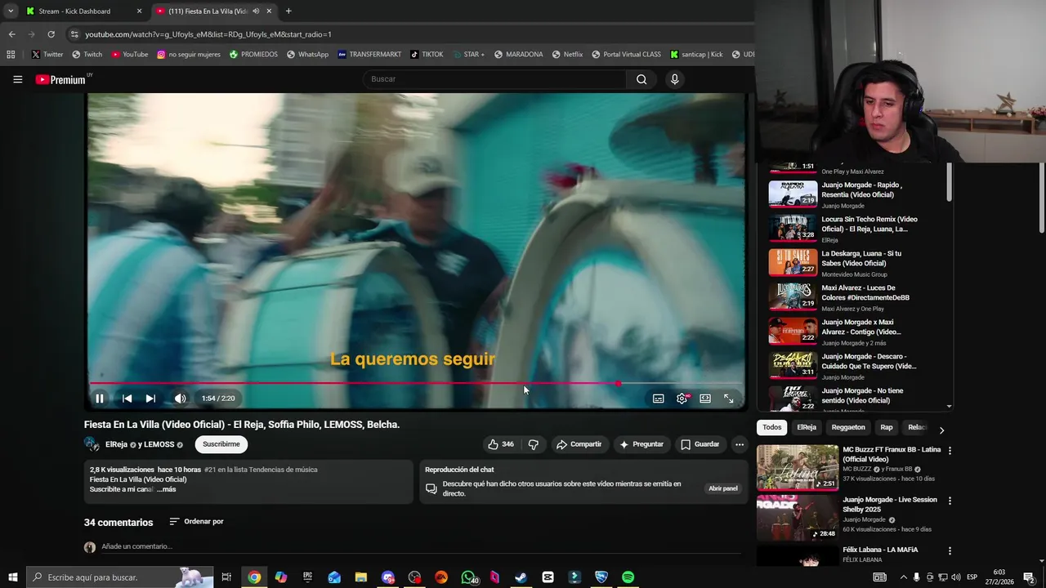1046x588 pixels.
Task: Select the Todos filter chip
Action: pyautogui.click(x=772, y=427)
